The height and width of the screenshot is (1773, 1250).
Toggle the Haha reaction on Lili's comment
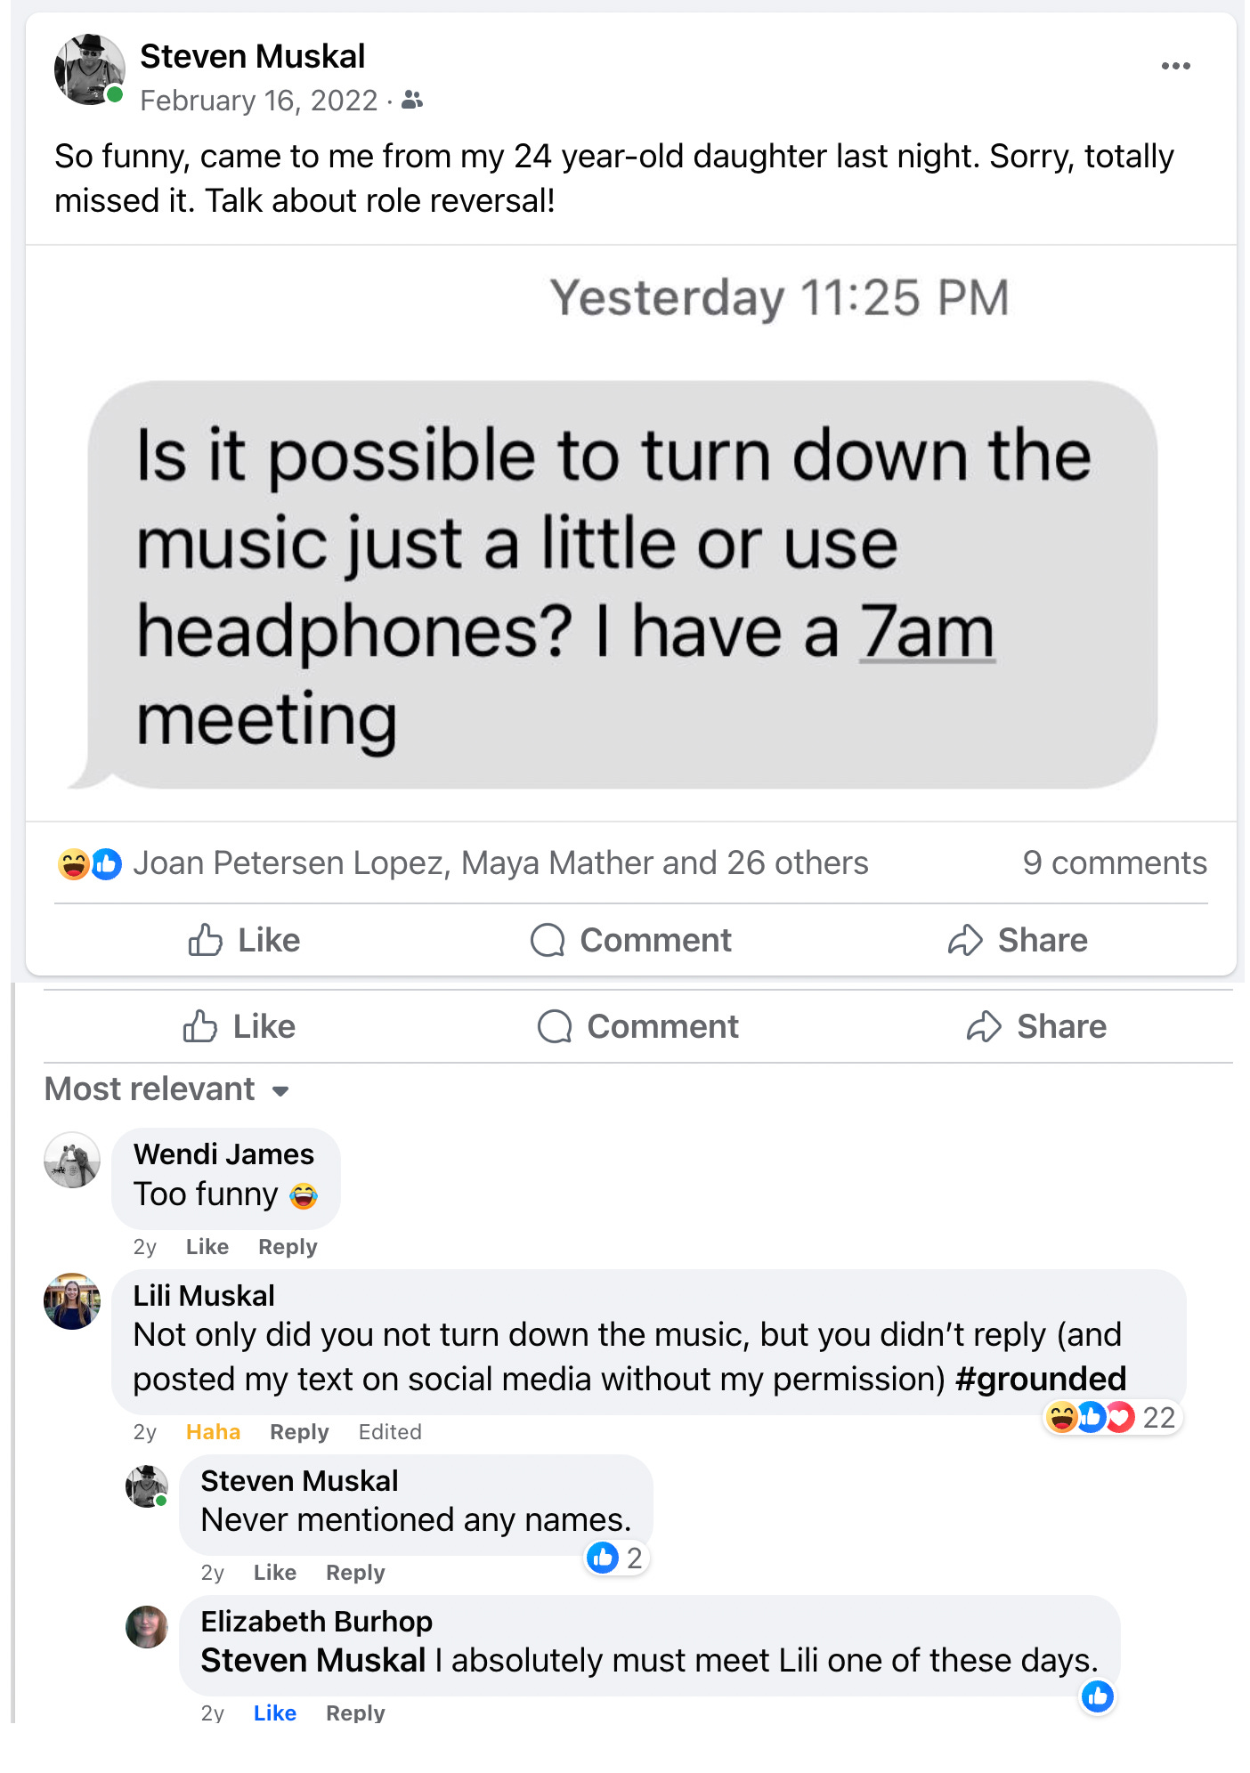(213, 1431)
